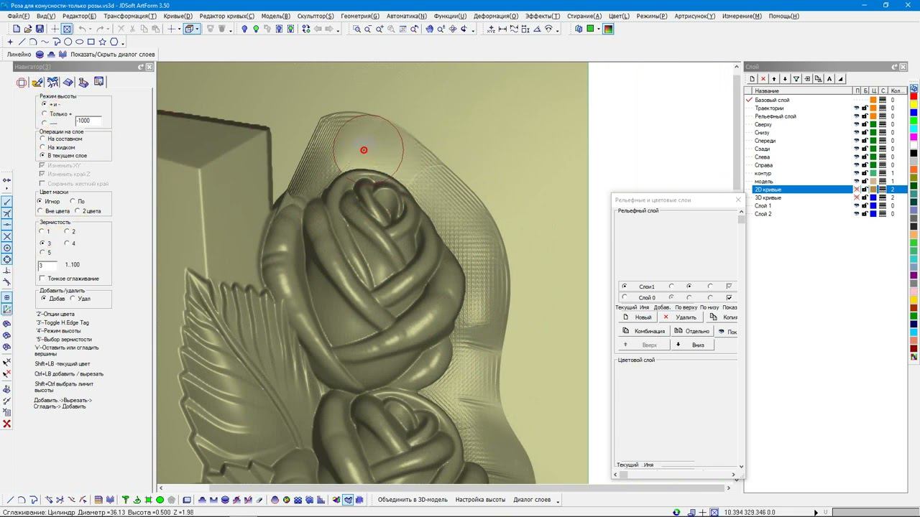Image resolution: width=920 pixels, height=517 pixels.
Task: Expand the color fill dropdown arrow
Action: (x=599, y=29)
